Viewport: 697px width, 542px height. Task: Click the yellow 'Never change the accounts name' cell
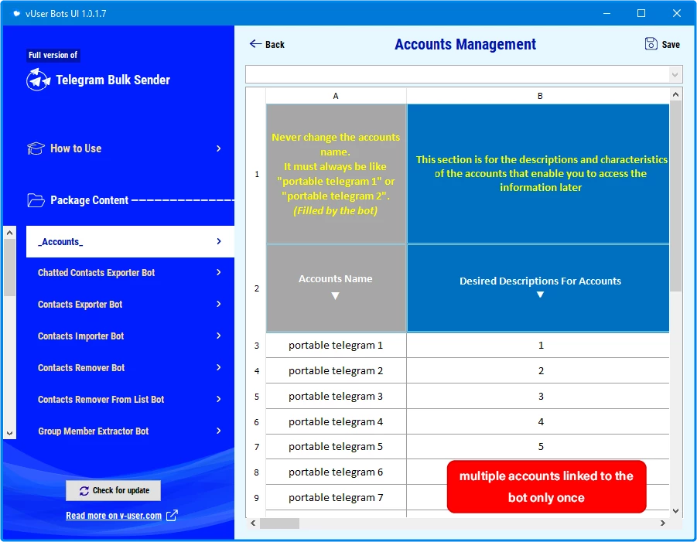(x=336, y=174)
